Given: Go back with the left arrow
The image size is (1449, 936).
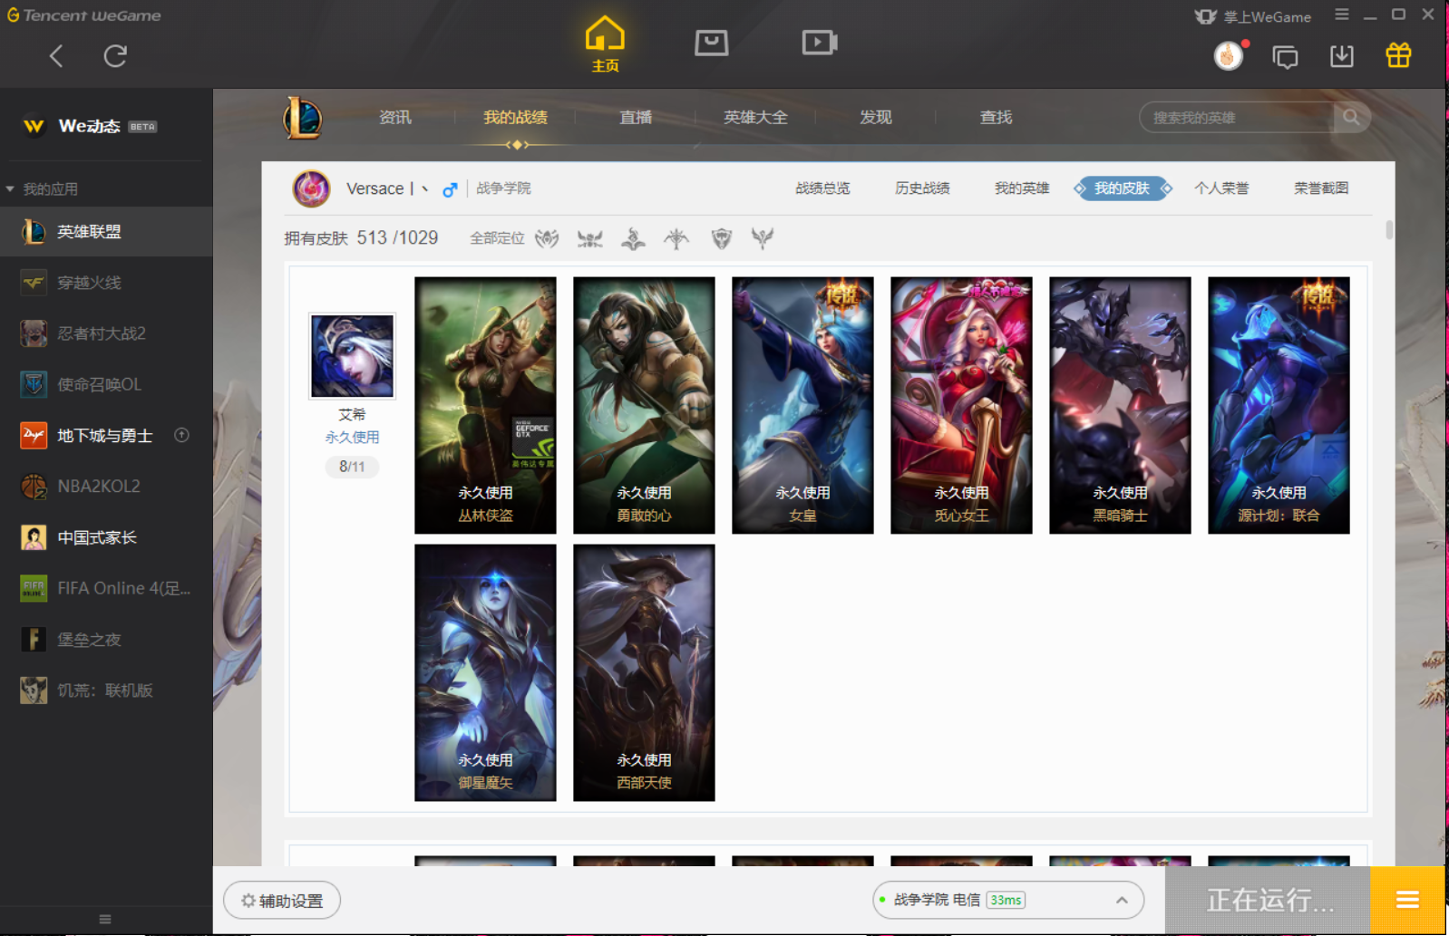Looking at the screenshot, I should click(x=56, y=56).
